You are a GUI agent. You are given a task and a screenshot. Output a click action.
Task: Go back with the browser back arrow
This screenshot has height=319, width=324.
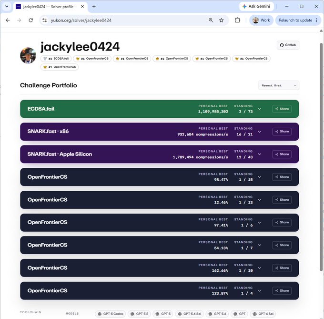pyautogui.click(x=8, y=20)
